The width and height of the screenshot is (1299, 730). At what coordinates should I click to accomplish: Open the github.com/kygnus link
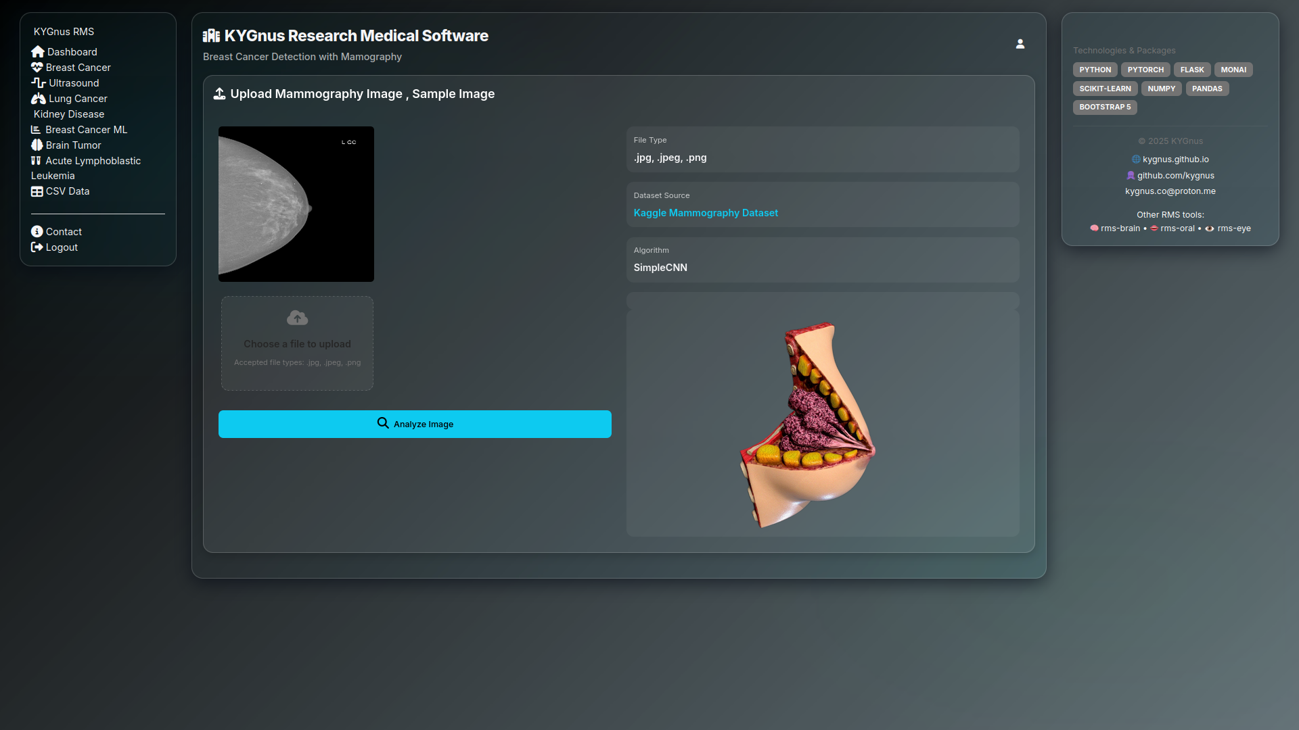tap(1175, 176)
